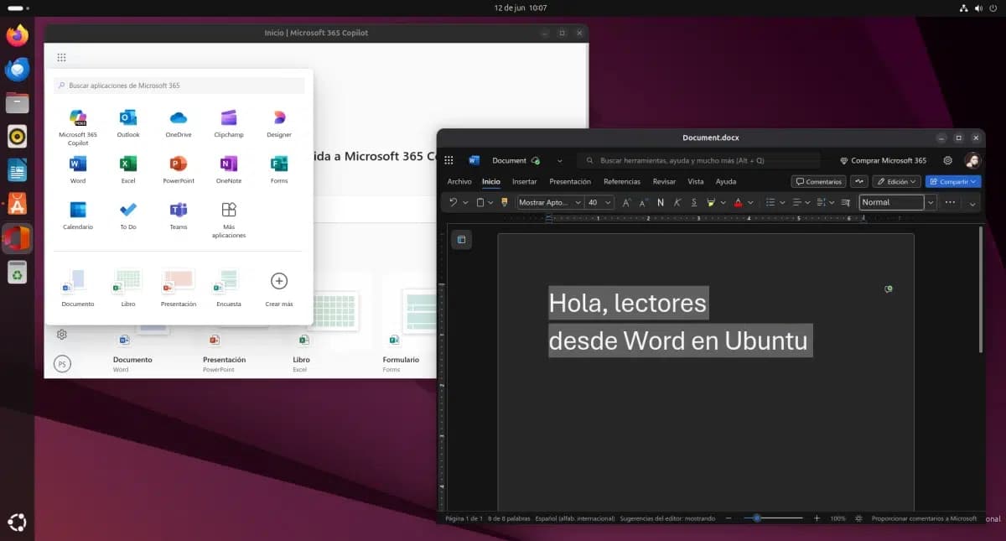Click Comprar Microsoft 365
Viewport: 1006px width, 541px height.
[883, 160]
